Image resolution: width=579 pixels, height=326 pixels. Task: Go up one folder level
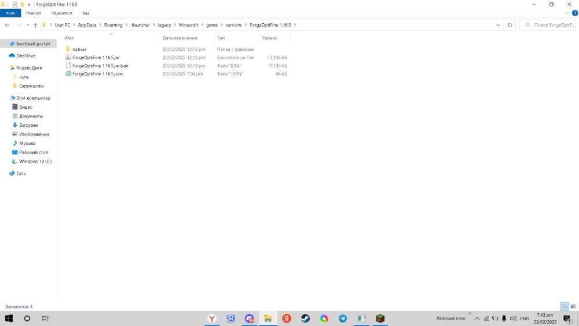coord(35,25)
